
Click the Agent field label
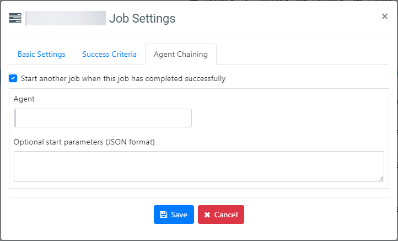point(24,99)
